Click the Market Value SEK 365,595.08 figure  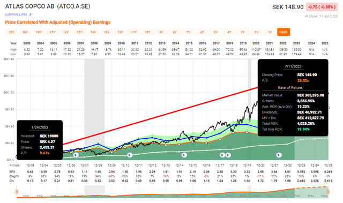click(310, 95)
